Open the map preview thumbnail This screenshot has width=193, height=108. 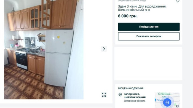tap(167, 100)
